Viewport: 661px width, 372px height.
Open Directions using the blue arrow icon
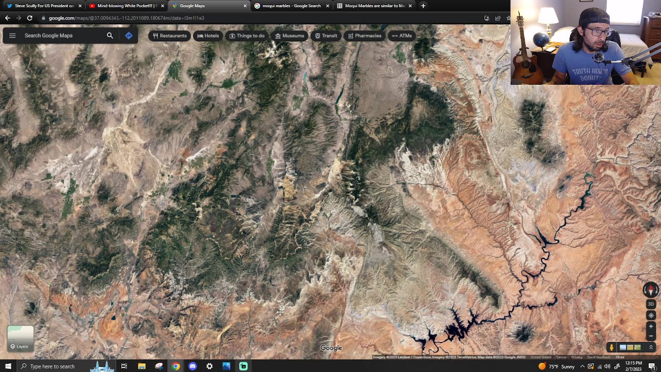(129, 36)
